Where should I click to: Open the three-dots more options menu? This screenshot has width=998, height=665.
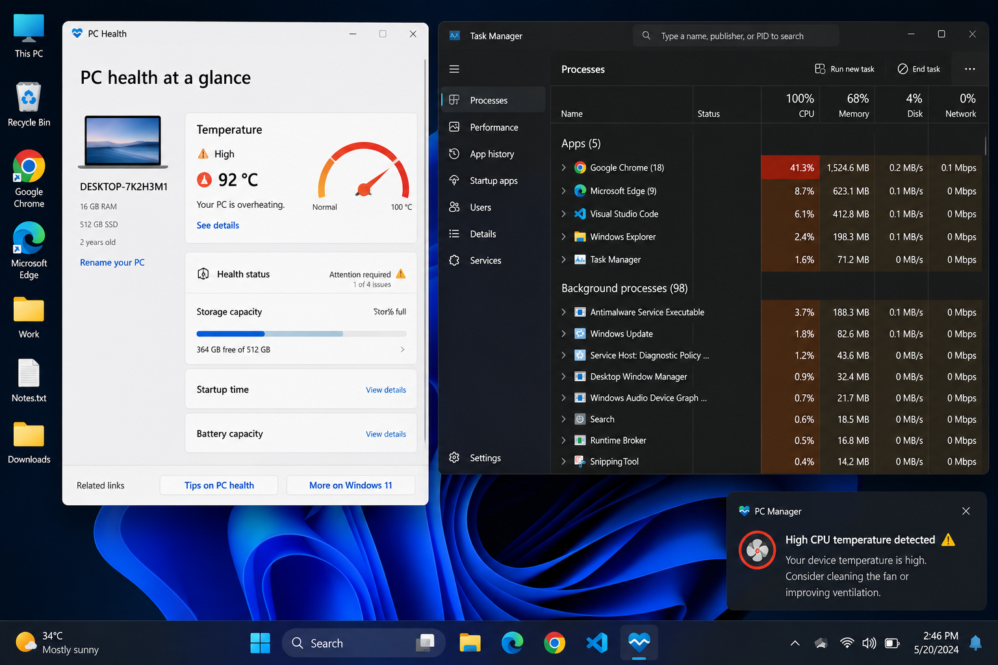tap(969, 69)
